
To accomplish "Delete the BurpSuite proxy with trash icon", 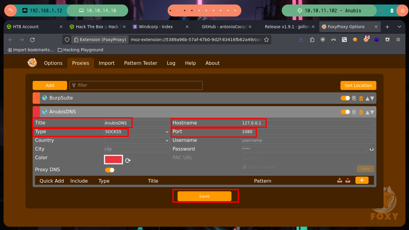I will coord(361,98).
